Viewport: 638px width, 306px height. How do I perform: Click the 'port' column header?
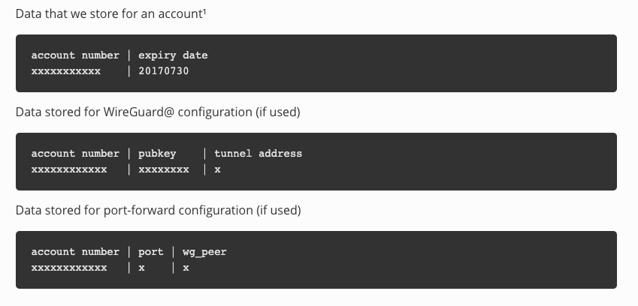(150, 252)
